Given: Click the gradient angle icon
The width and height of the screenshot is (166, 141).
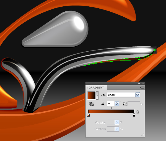Looking at the screenshot, I should pos(103,104).
